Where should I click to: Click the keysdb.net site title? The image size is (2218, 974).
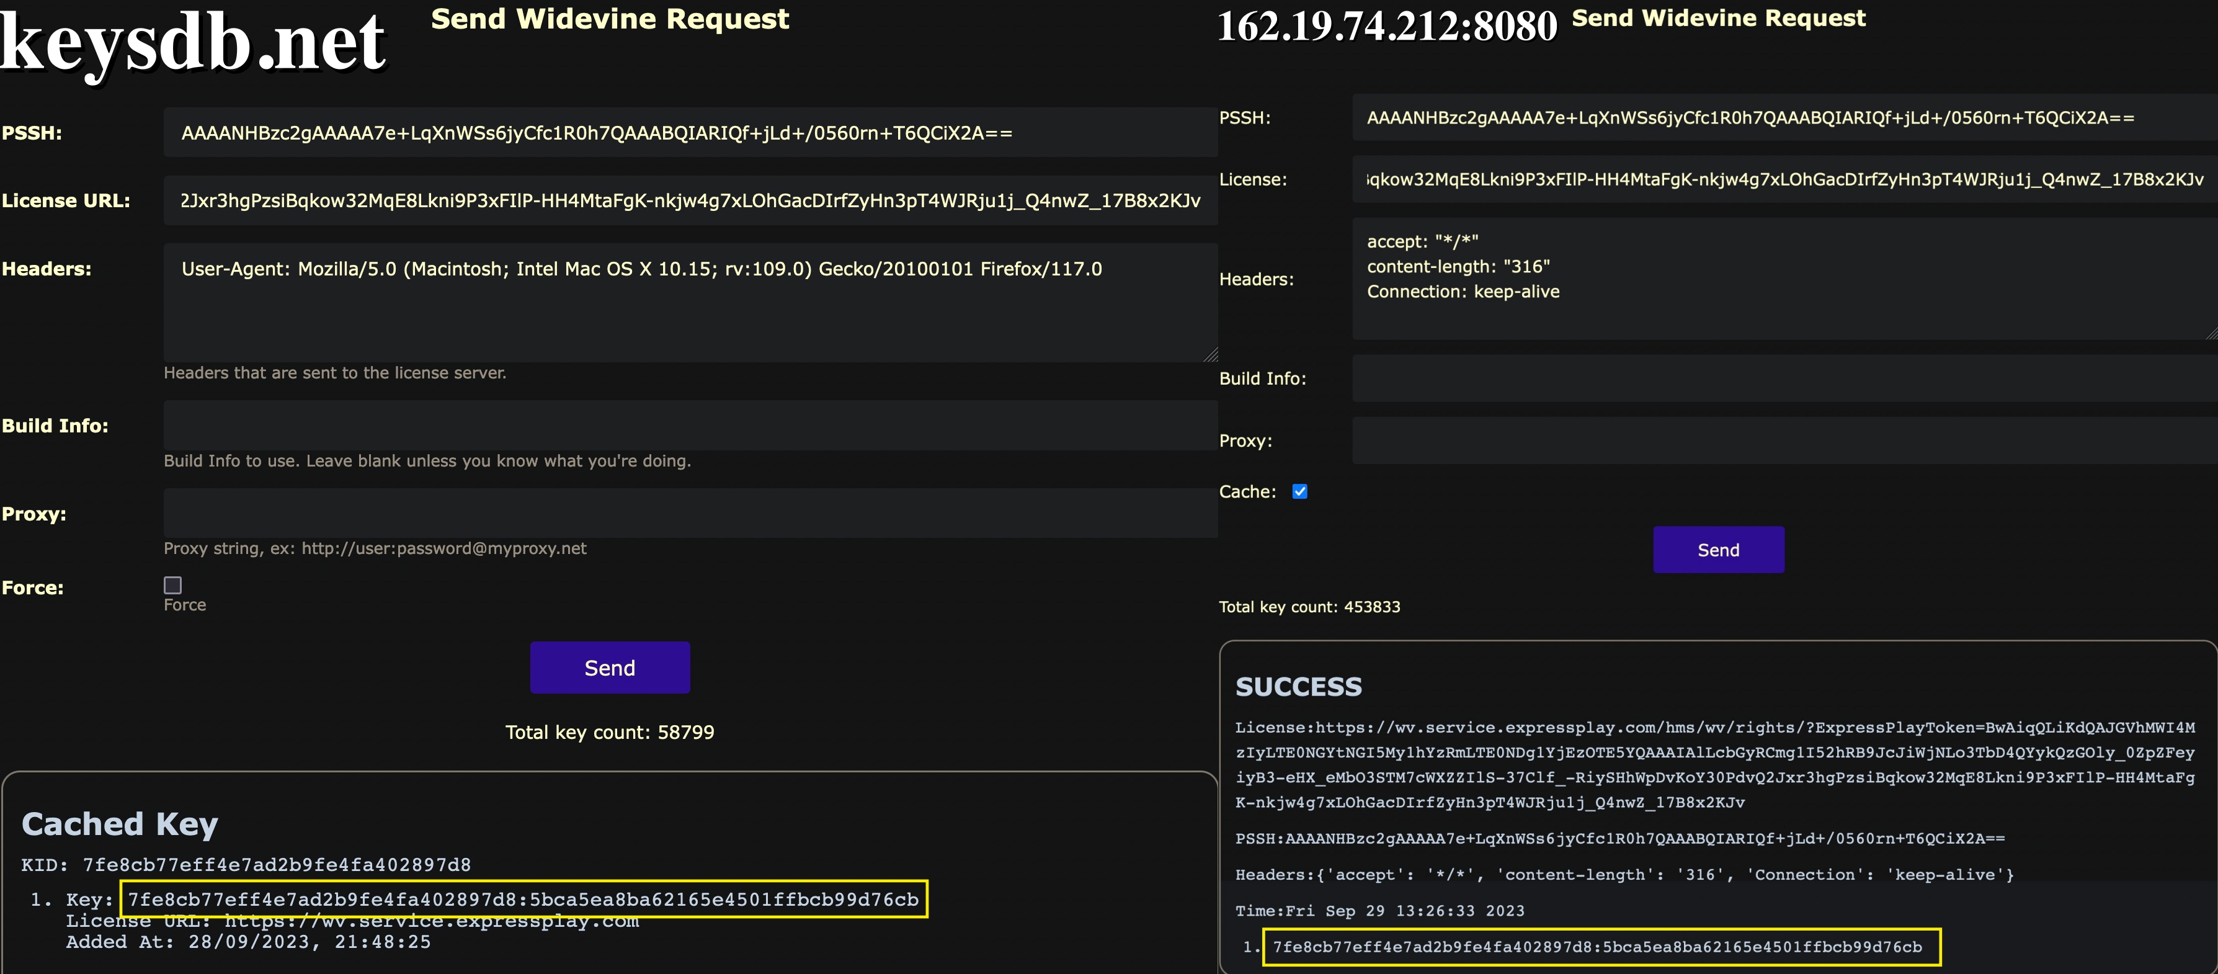193,43
